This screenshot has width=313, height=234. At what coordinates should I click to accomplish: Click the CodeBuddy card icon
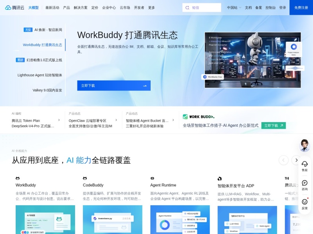(85, 178)
